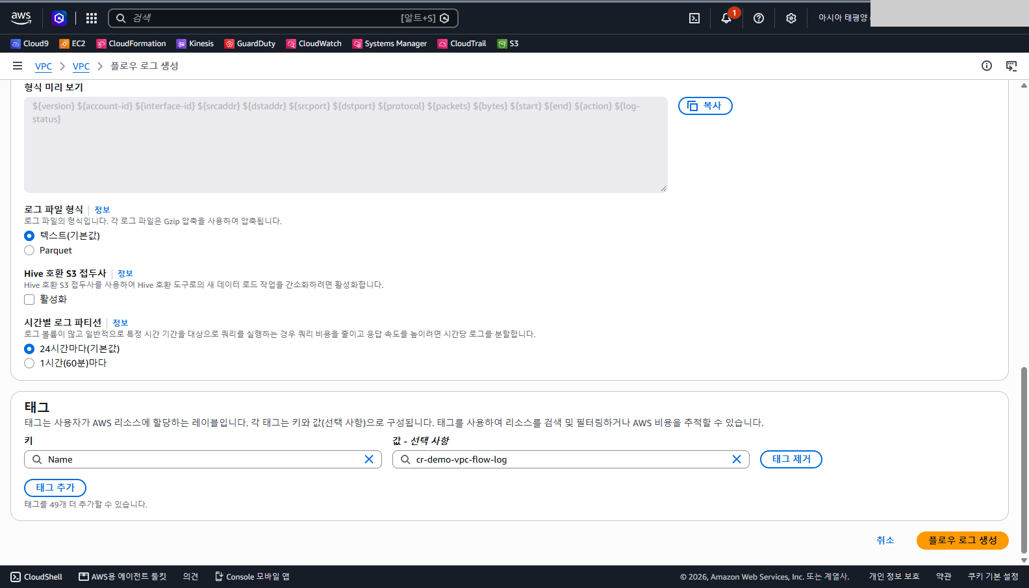
Task: Open the 아시아 태평양 region selector
Action: pos(843,18)
